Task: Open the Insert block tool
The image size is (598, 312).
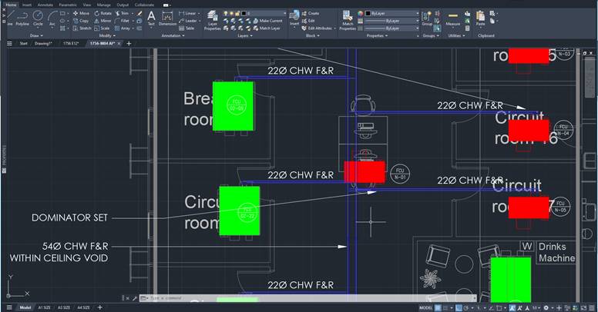Action: pos(294,18)
